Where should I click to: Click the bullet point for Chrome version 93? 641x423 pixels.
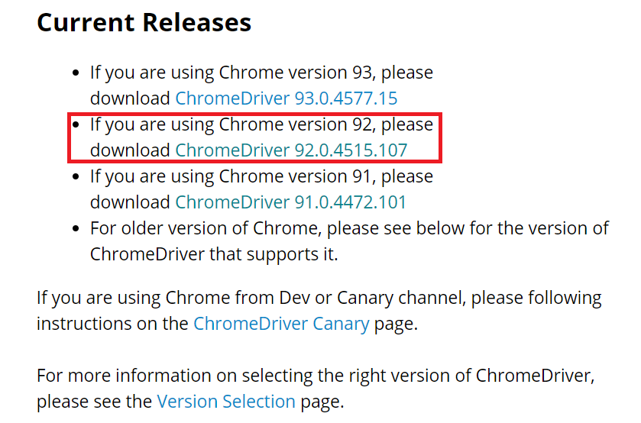pos(76,73)
